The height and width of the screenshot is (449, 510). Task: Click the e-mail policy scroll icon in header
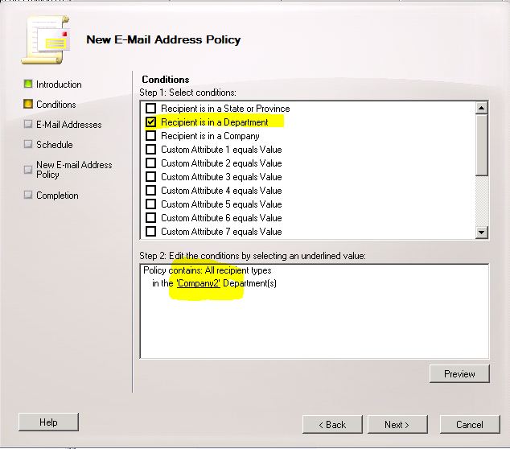(x=46, y=39)
